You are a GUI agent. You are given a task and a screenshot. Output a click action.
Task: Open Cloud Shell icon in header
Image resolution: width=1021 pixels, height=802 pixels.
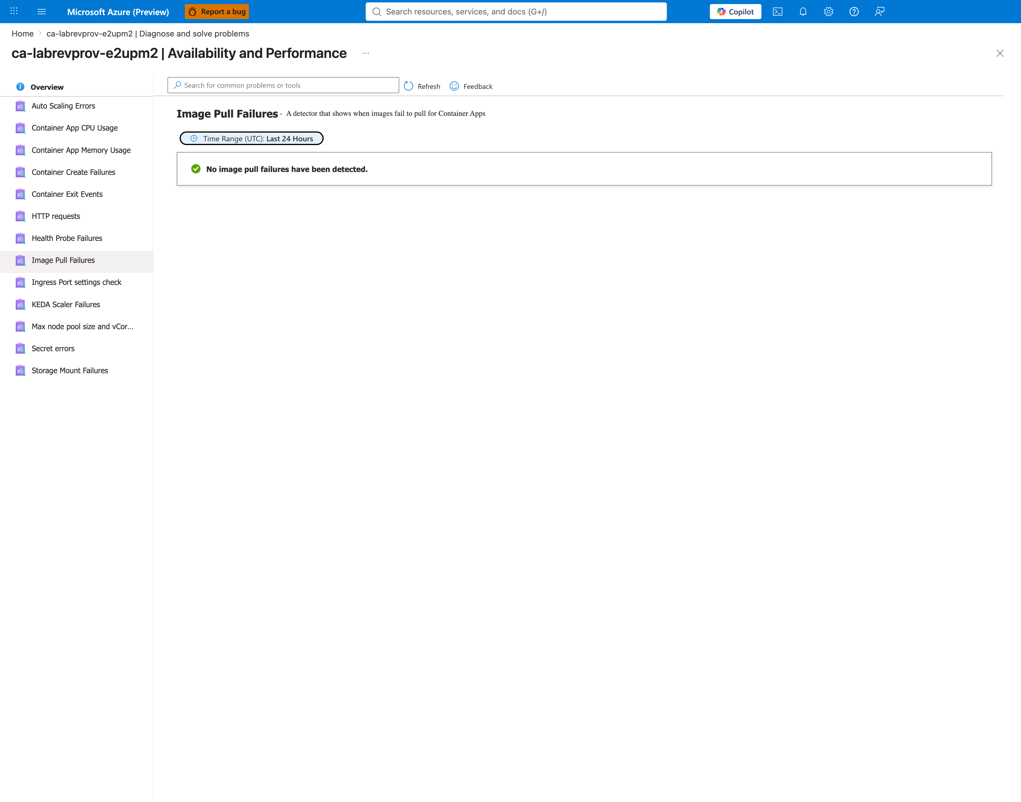(778, 12)
